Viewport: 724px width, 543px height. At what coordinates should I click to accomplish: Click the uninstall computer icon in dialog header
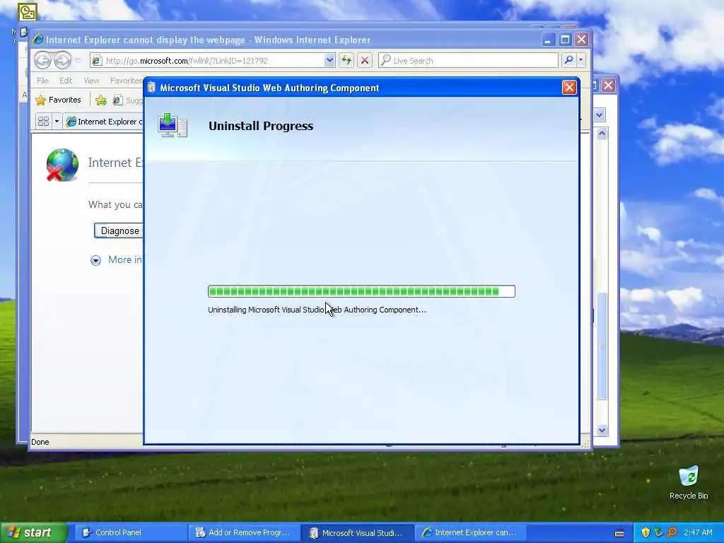click(173, 125)
